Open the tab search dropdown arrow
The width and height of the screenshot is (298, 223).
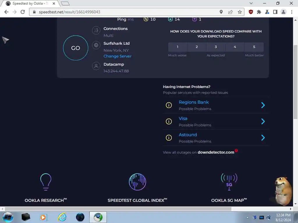[251, 3]
